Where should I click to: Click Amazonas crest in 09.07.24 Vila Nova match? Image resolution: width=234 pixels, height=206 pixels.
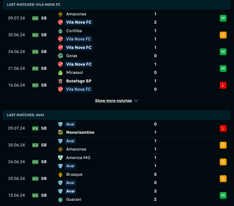click(60, 14)
